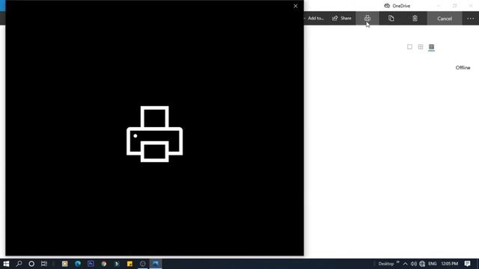Viewport: 479px width, 269px height.
Task: Open the Photoshop icon in the taskbar
Action: click(91, 264)
